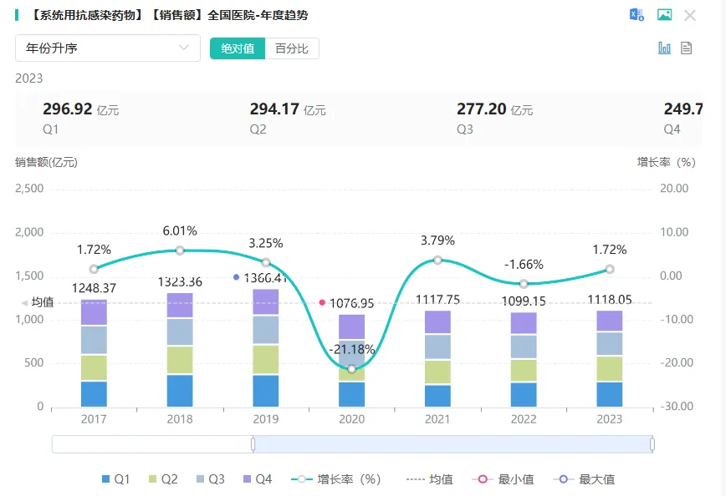Click left handle of year range slider
This screenshot has width=726, height=496.
point(253,444)
